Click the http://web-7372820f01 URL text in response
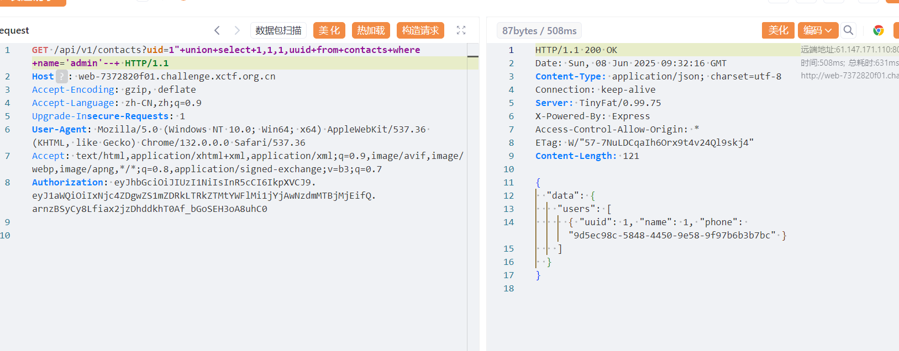 click(850, 76)
